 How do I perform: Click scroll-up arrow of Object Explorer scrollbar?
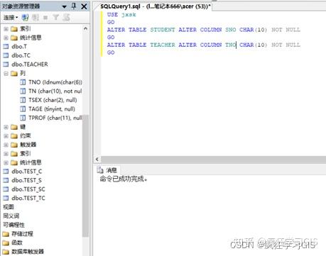[x=85, y=28]
